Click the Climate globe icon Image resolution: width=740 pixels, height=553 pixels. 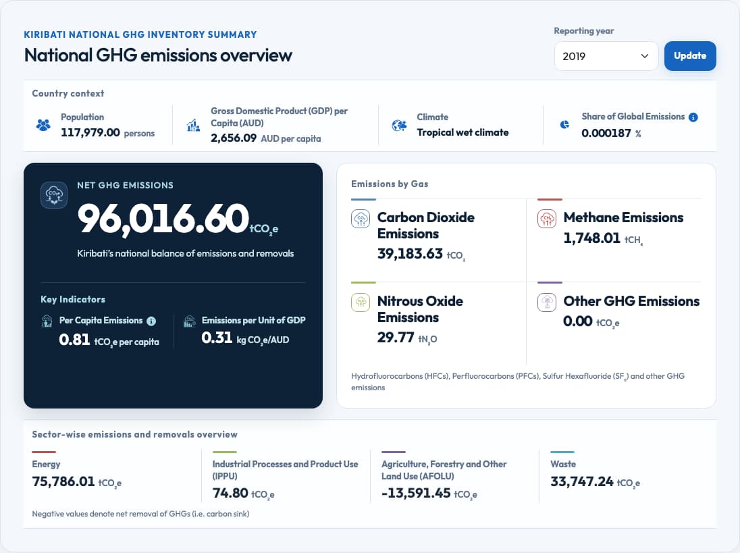399,125
